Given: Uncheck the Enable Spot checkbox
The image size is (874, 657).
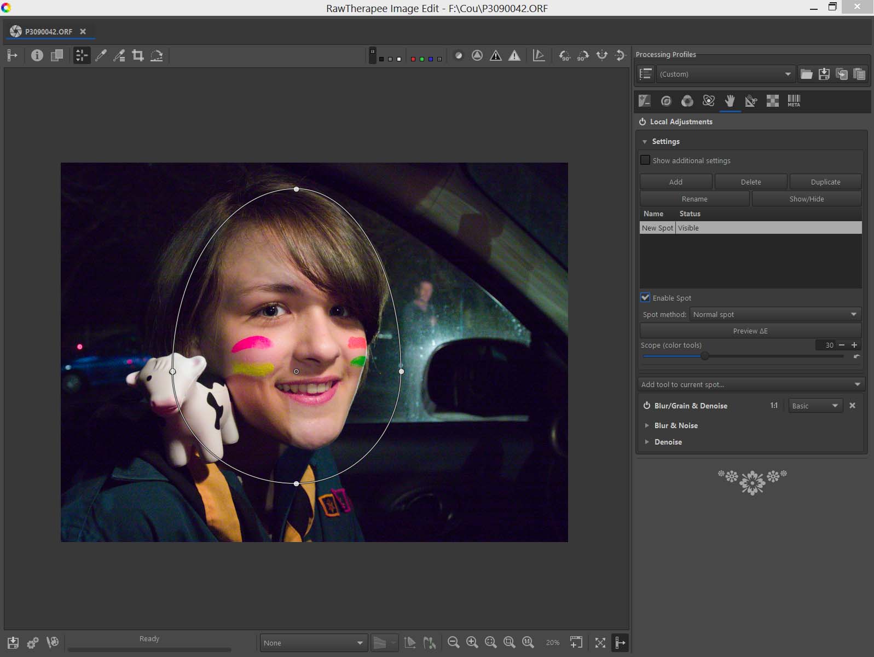Looking at the screenshot, I should [646, 298].
